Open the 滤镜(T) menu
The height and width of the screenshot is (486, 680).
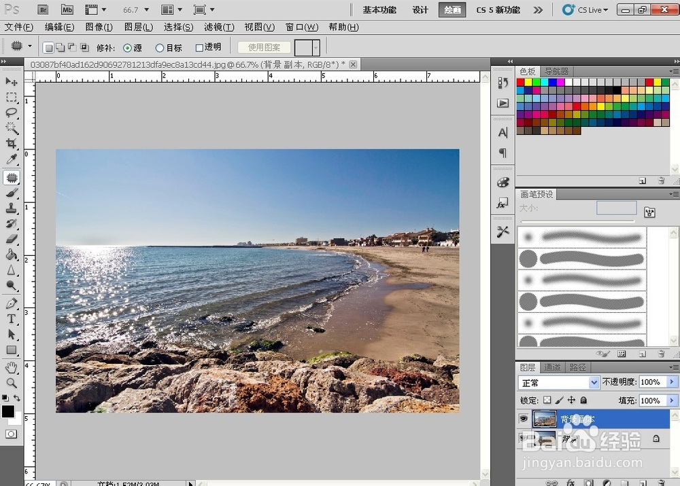tap(219, 27)
